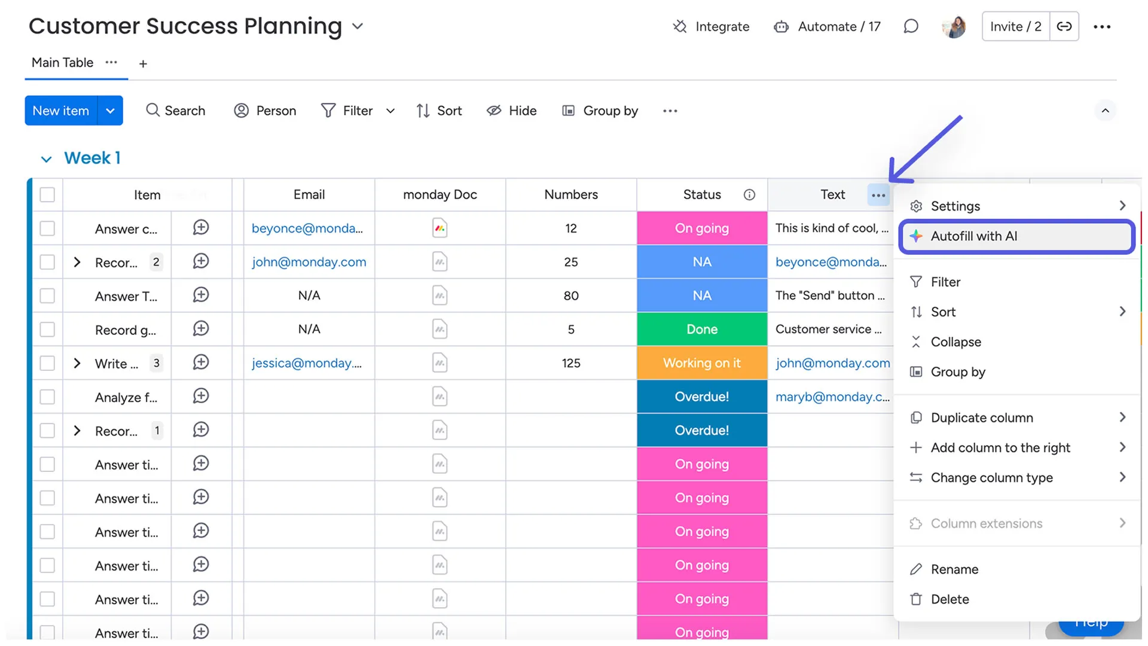Click the Integrate plug icon
The height and width of the screenshot is (646, 1148).
(x=680, y=26)
